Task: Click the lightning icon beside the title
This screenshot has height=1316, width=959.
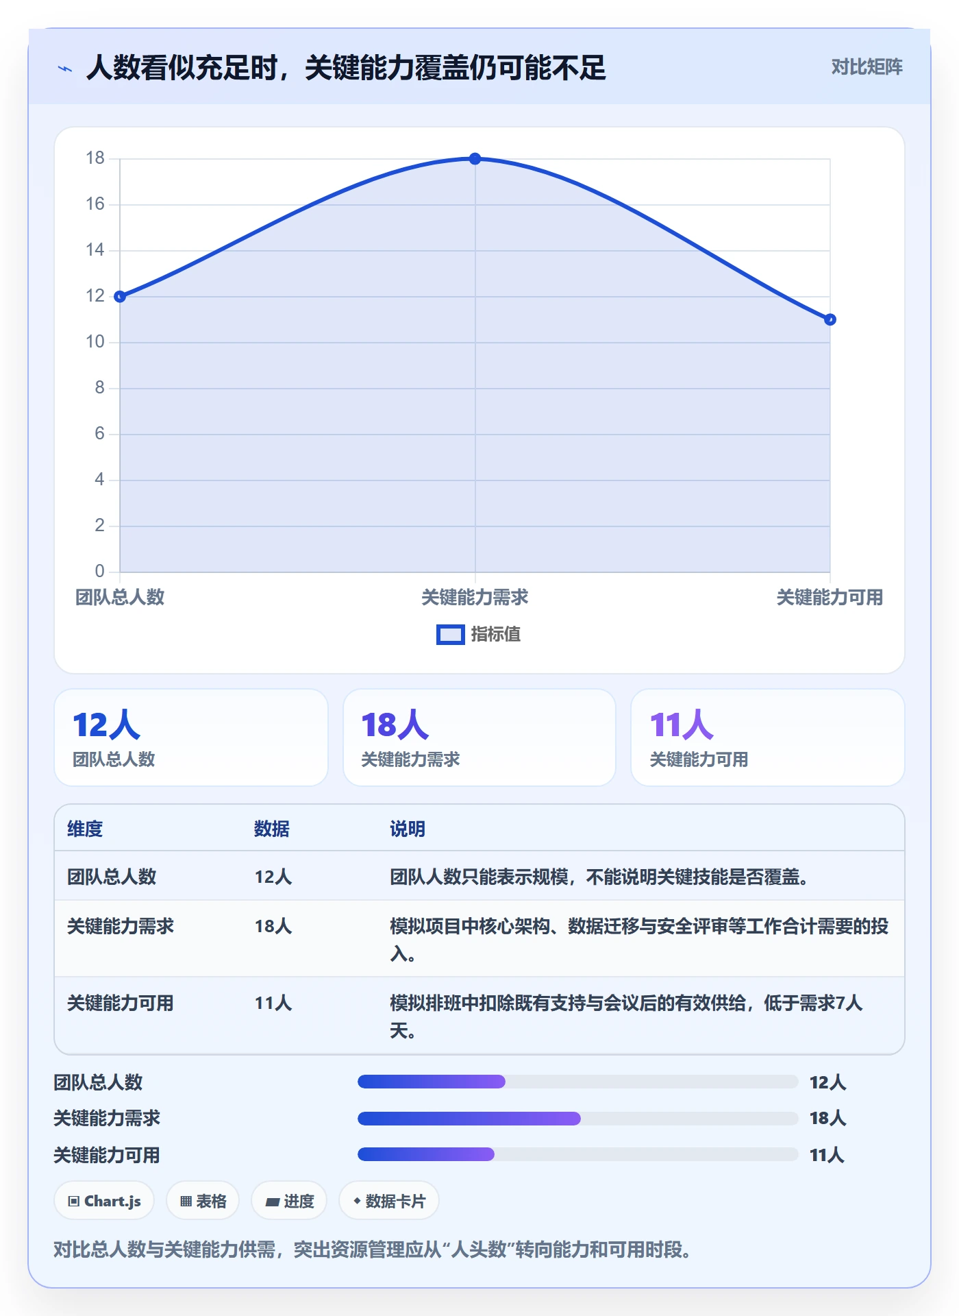Action: click(x=65, y=69)
